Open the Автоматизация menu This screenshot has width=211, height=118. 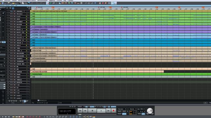pyautogui.click(x=43, y=1)
